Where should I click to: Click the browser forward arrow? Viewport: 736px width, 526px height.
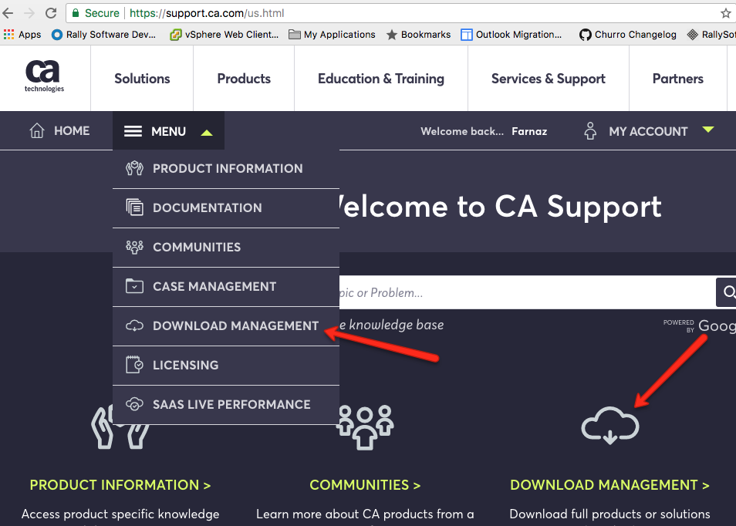[29, 13]
